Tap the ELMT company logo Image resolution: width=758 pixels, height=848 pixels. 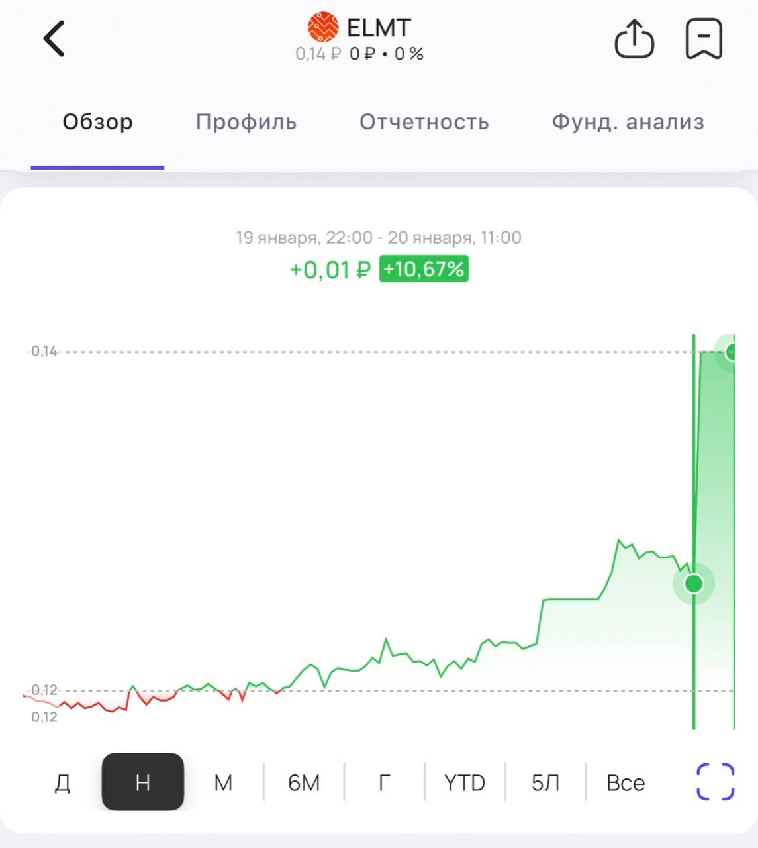(x=323, y=27)
